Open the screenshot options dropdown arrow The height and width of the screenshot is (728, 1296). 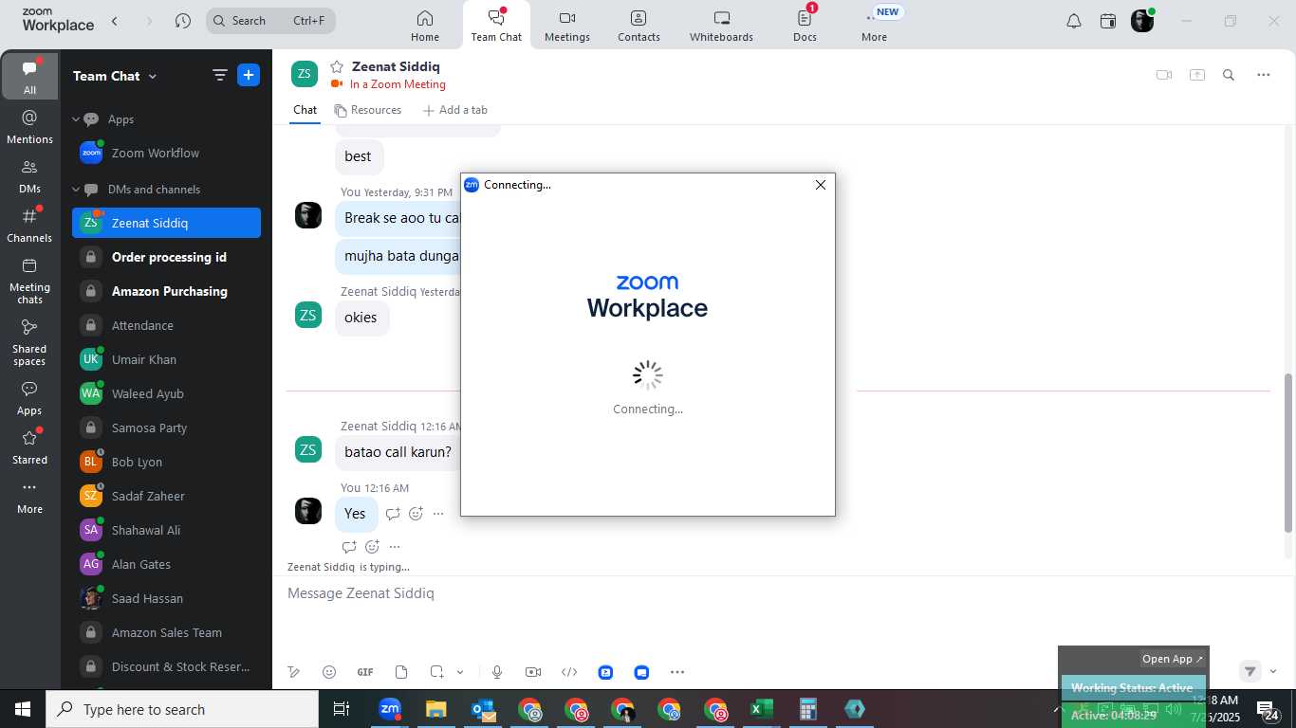[x=460, y=672]
